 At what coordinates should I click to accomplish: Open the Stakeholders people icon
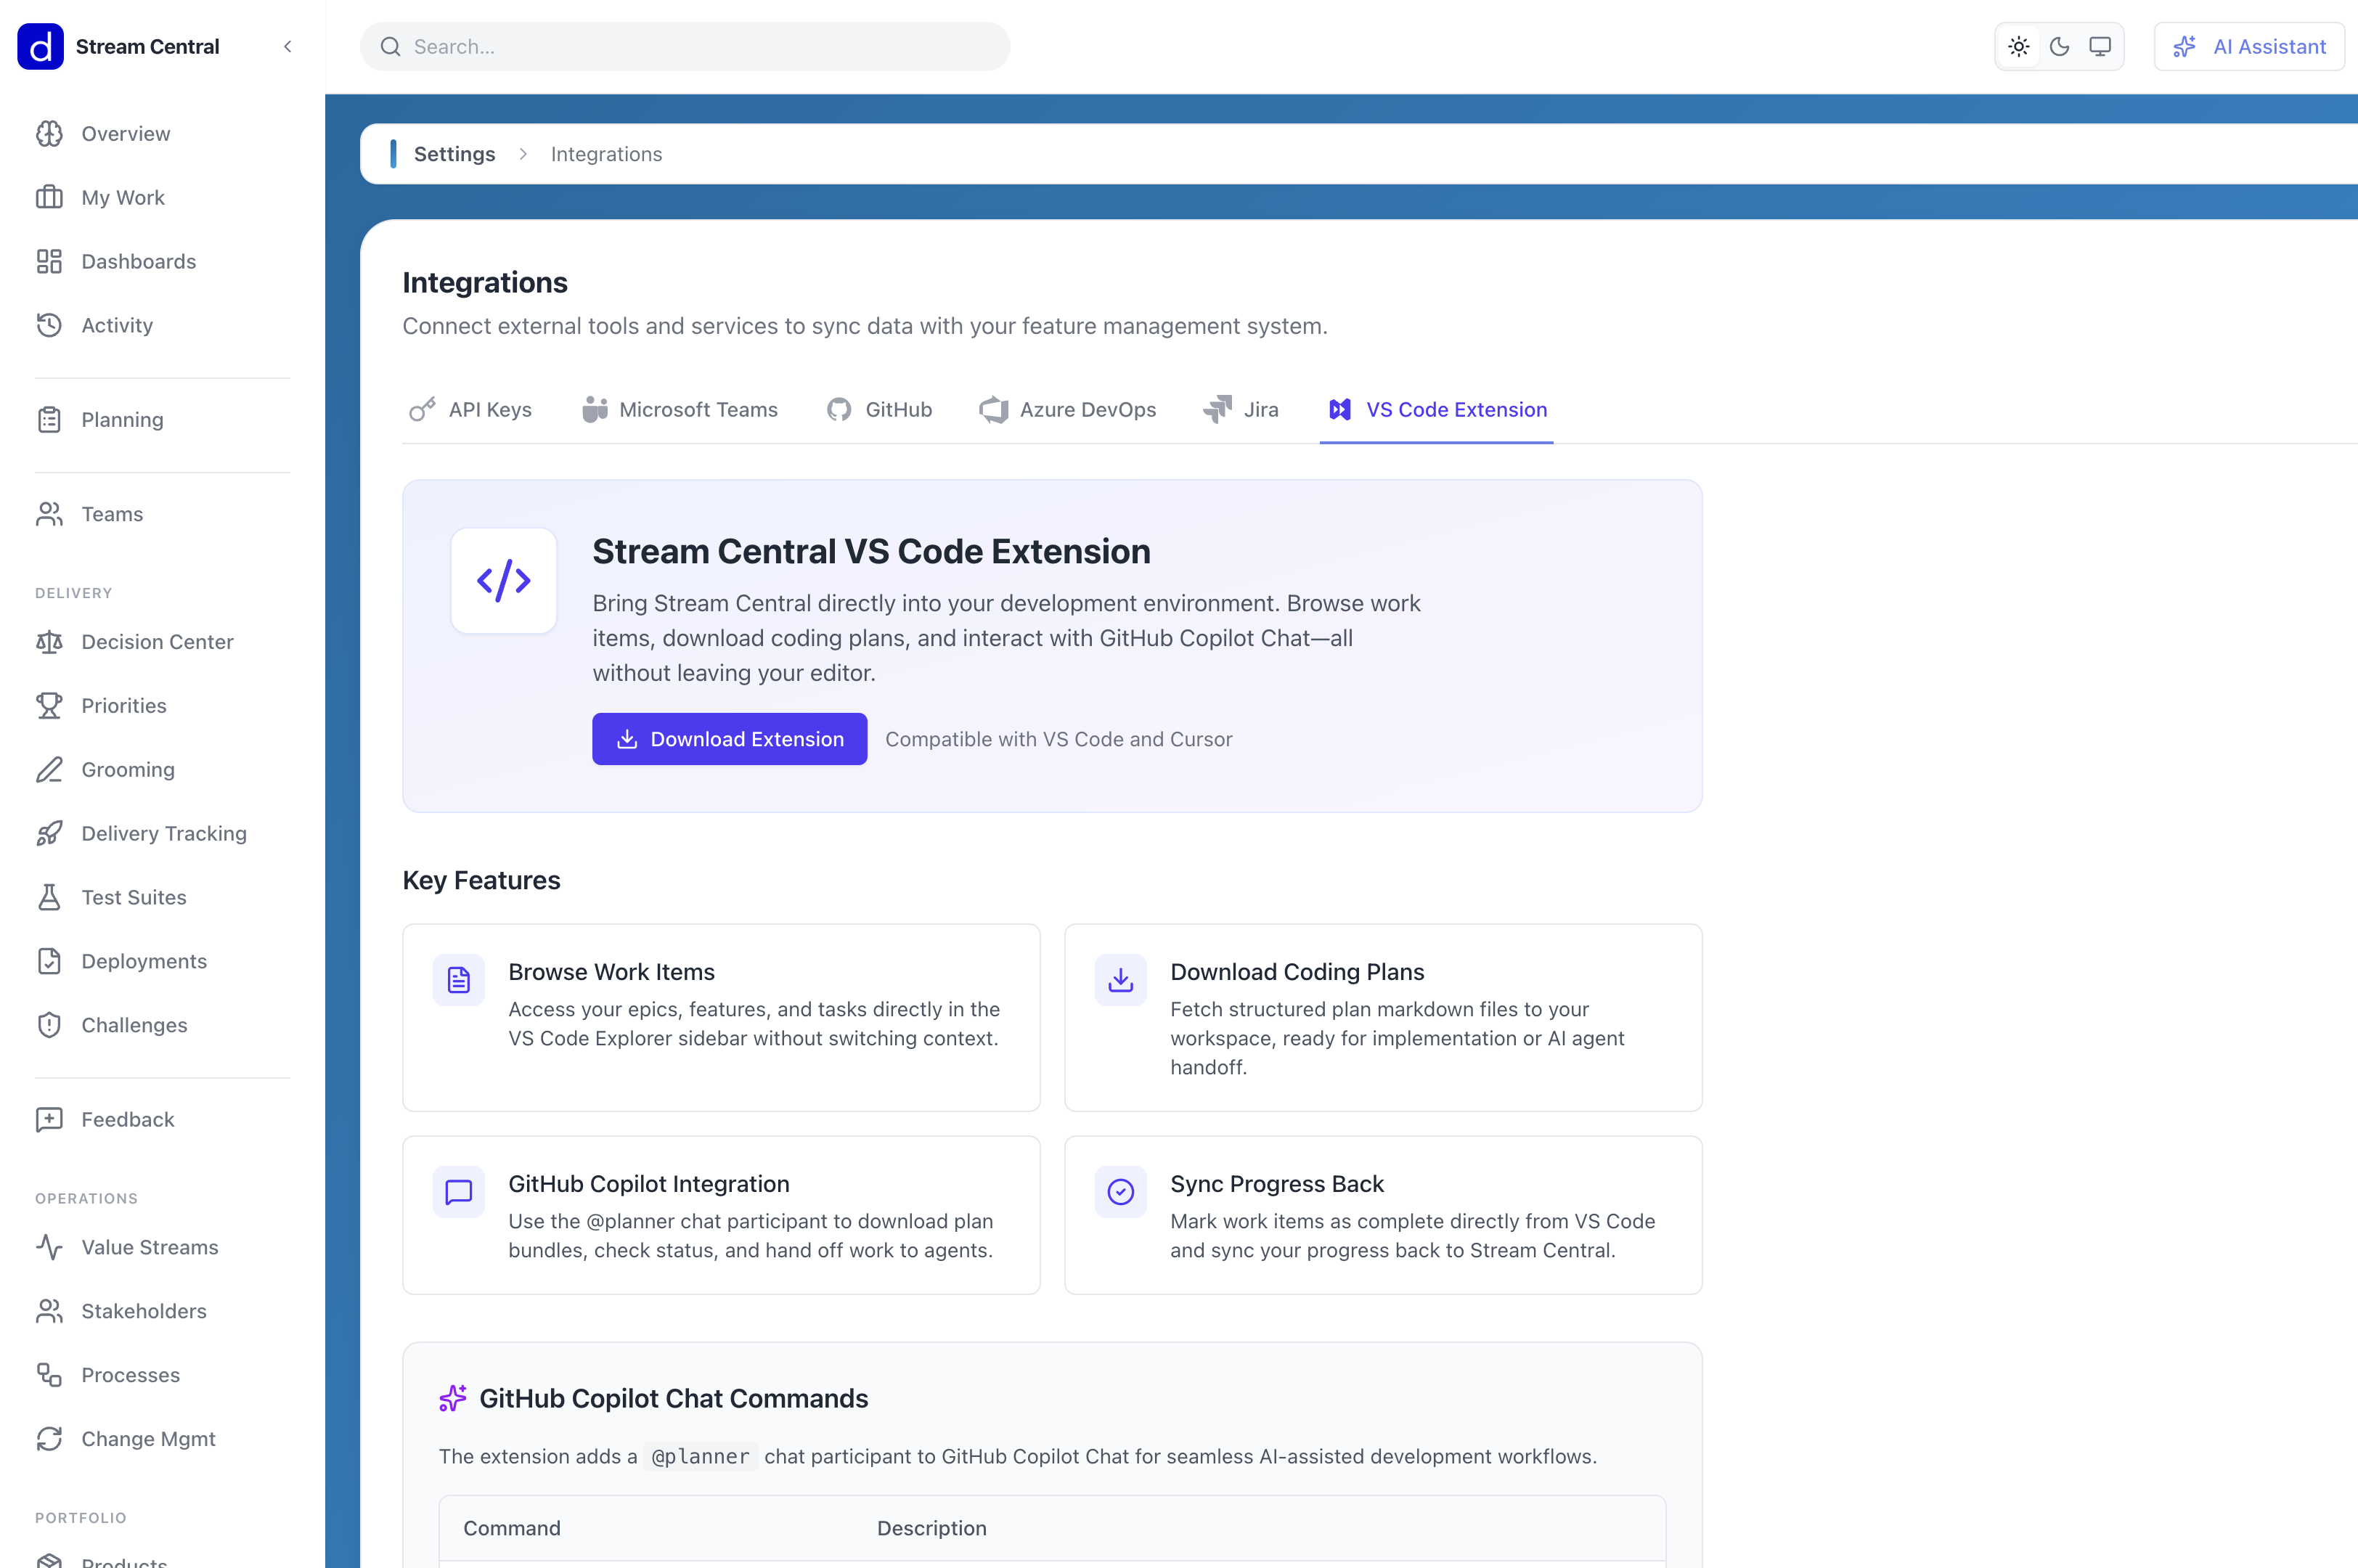(x=49, y=1311)
